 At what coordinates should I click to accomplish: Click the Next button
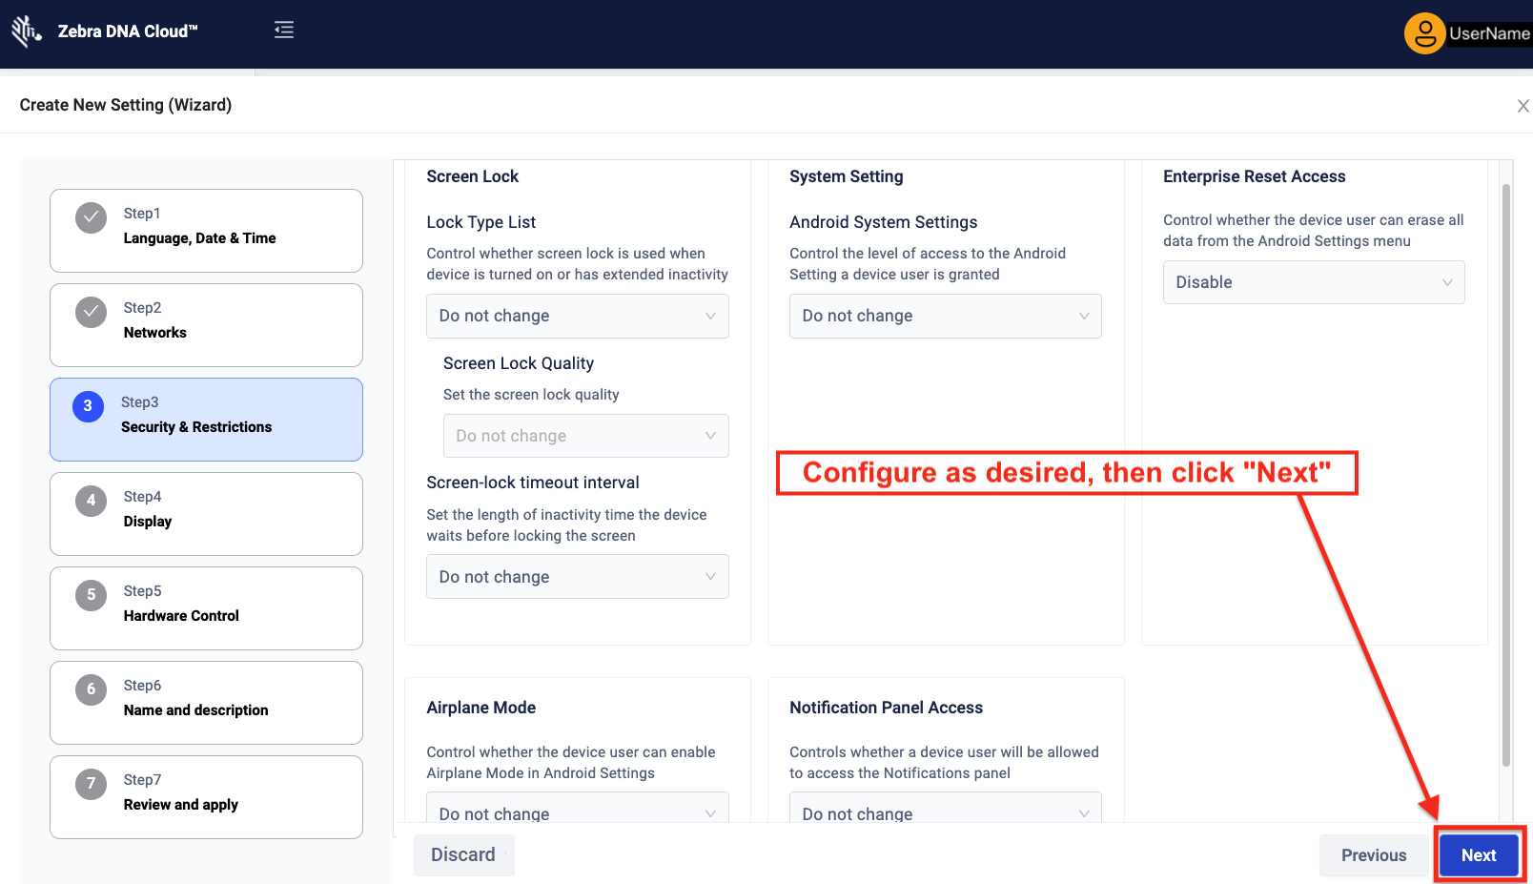[x=1478, y=855]
